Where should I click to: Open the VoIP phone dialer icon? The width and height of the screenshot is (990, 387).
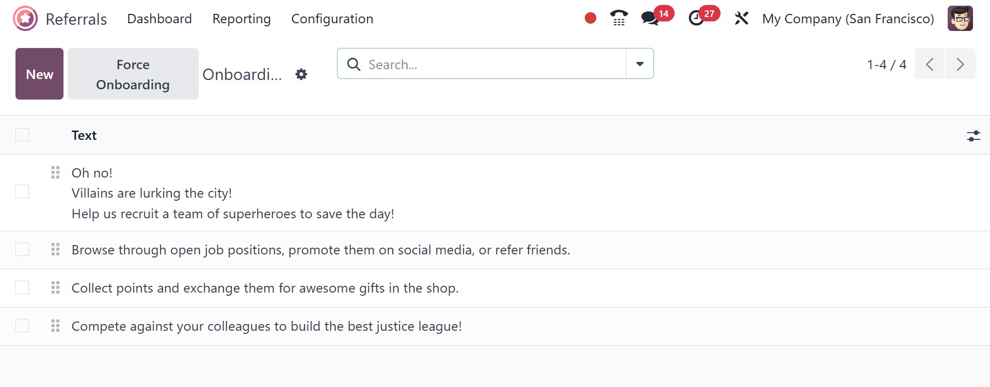tap(618, 19)
